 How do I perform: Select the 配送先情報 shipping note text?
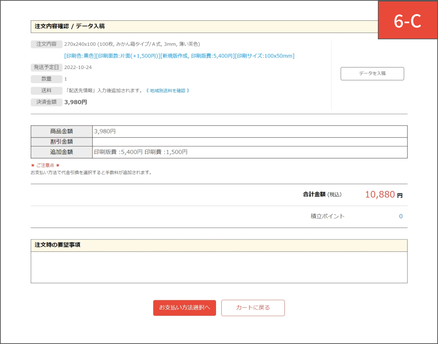[104, 91]
